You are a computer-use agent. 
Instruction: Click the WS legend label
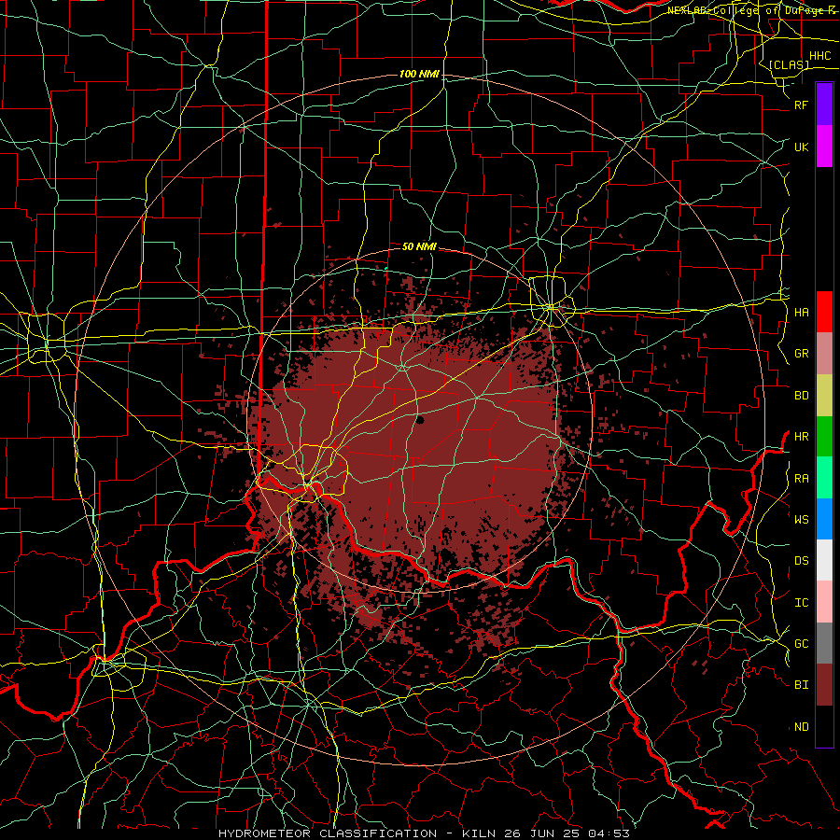pos(802,520)
